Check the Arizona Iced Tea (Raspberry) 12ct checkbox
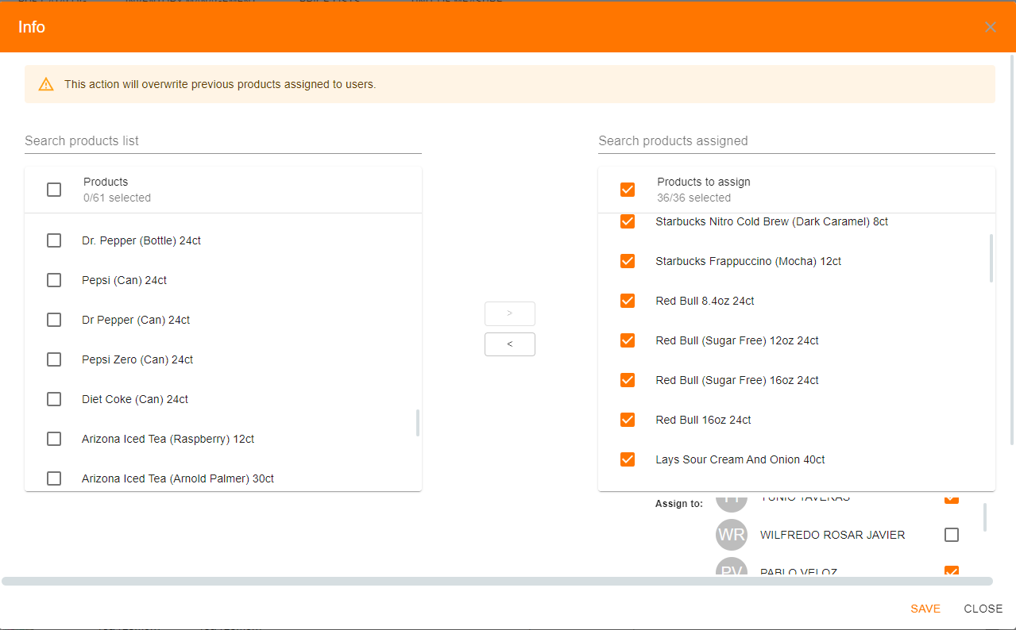The width and height of the screenshot is (1016, 630). tap(54, 439)
